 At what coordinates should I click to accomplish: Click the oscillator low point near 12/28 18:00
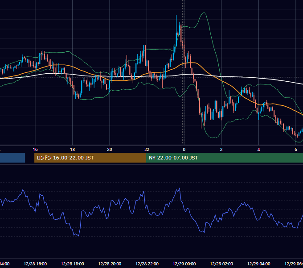(x=79, y=236)
